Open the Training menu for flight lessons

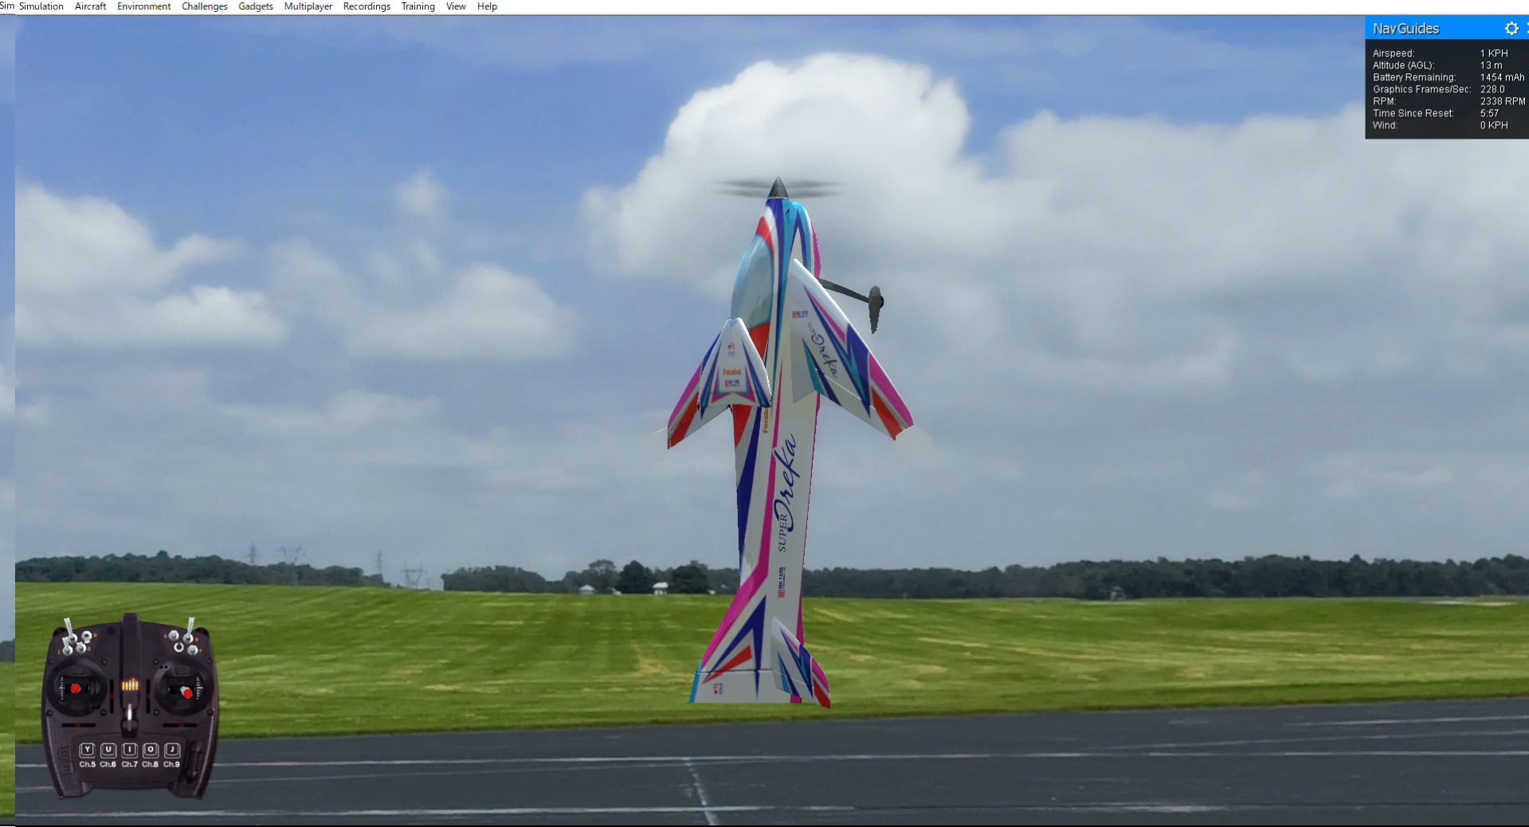pos(418,6)
